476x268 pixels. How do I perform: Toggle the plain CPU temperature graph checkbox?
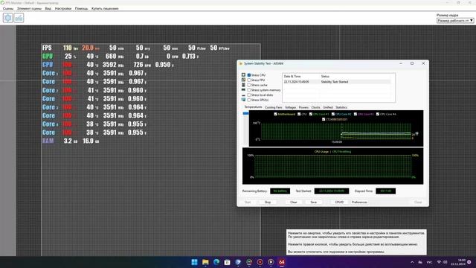point(299,114)
